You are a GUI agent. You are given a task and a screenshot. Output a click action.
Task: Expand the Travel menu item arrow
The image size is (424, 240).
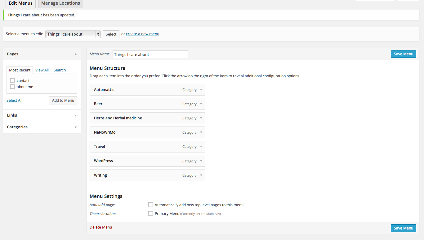pyautogui.click(x=201, y=147)
